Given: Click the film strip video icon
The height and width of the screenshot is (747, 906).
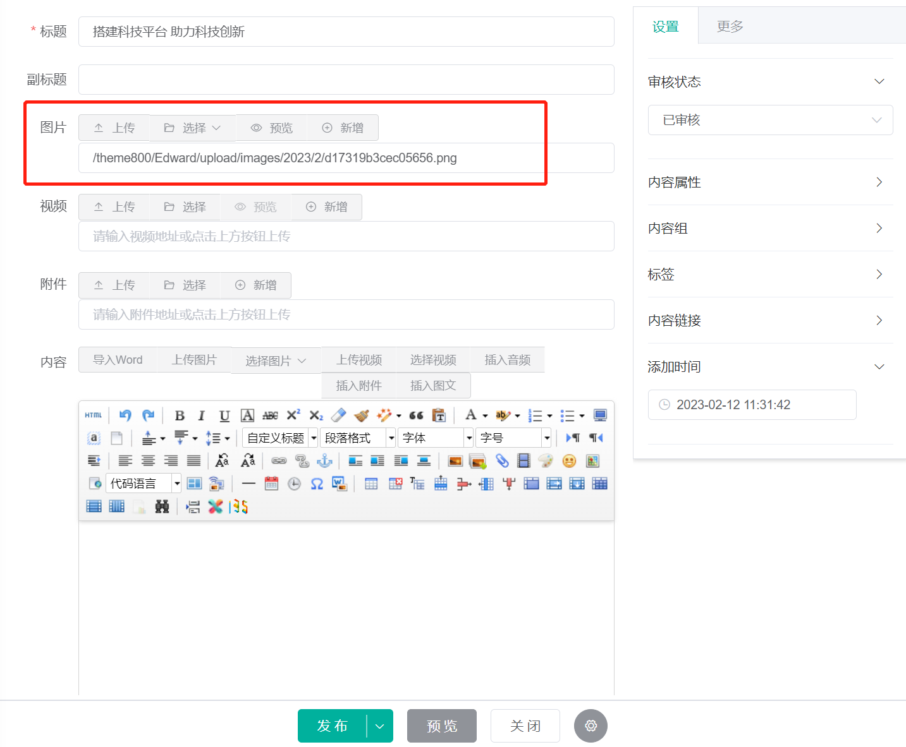Looking at the screenshot, I should tap(523, 461).
